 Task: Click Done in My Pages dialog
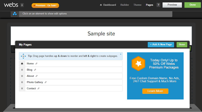coord(182,45)
